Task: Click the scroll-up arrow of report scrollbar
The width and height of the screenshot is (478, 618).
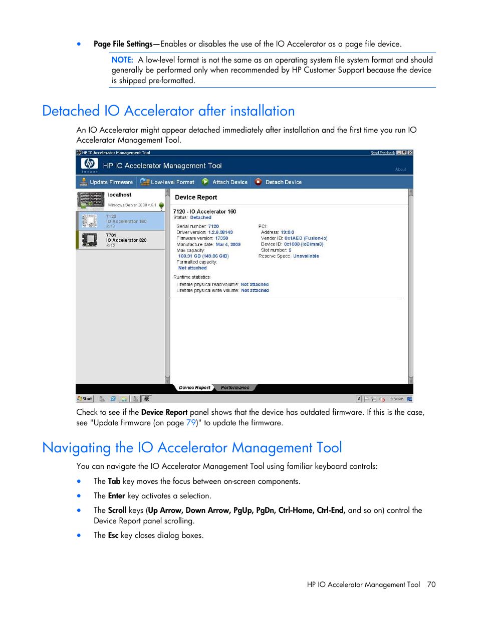Action: click(411, 192)
